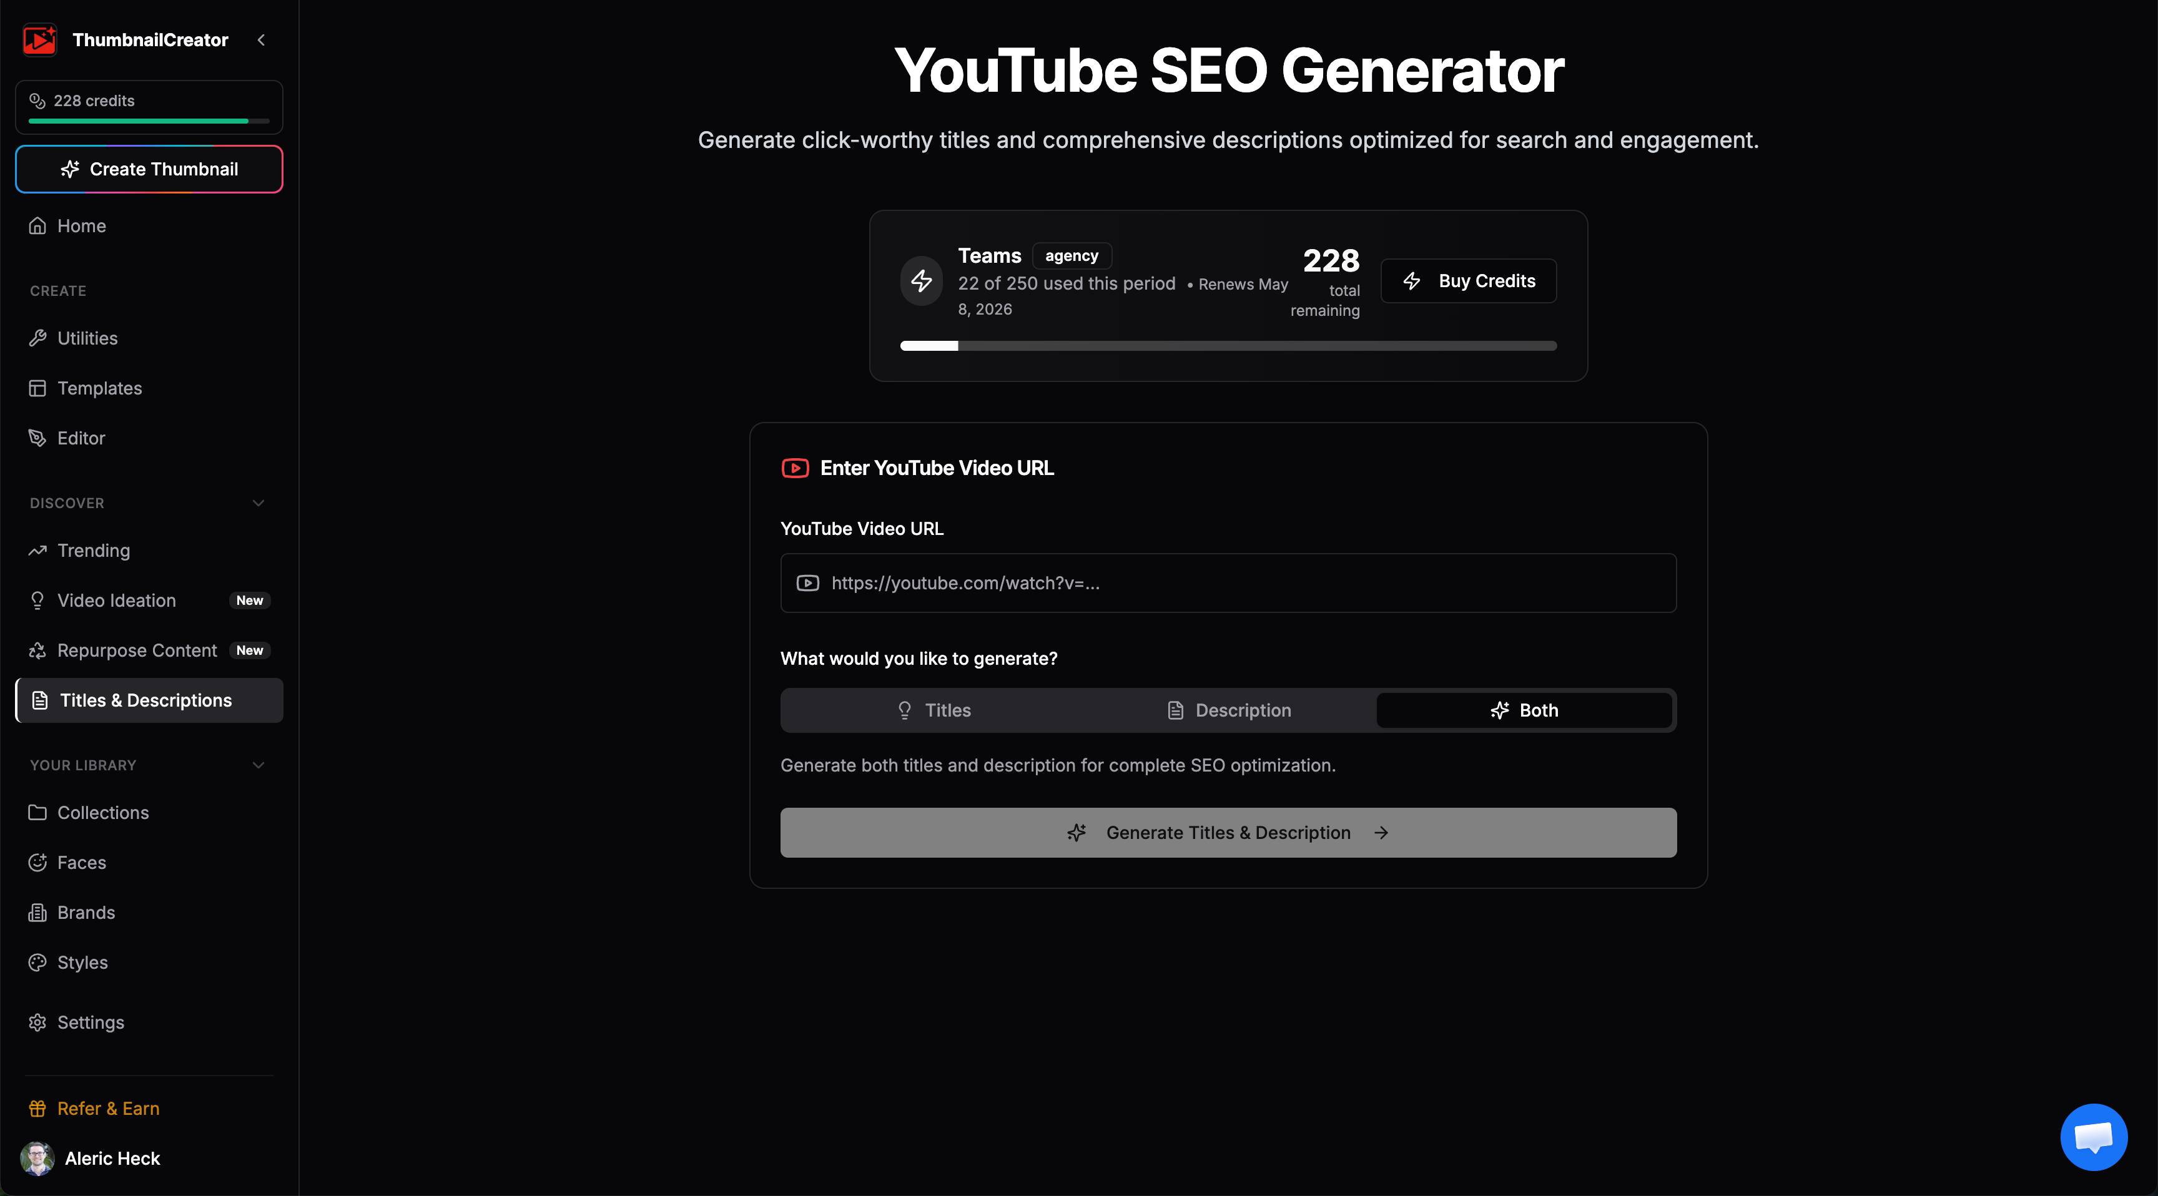Open Settings
Screen dimensions: 2158x1196
pos(149,1022)
